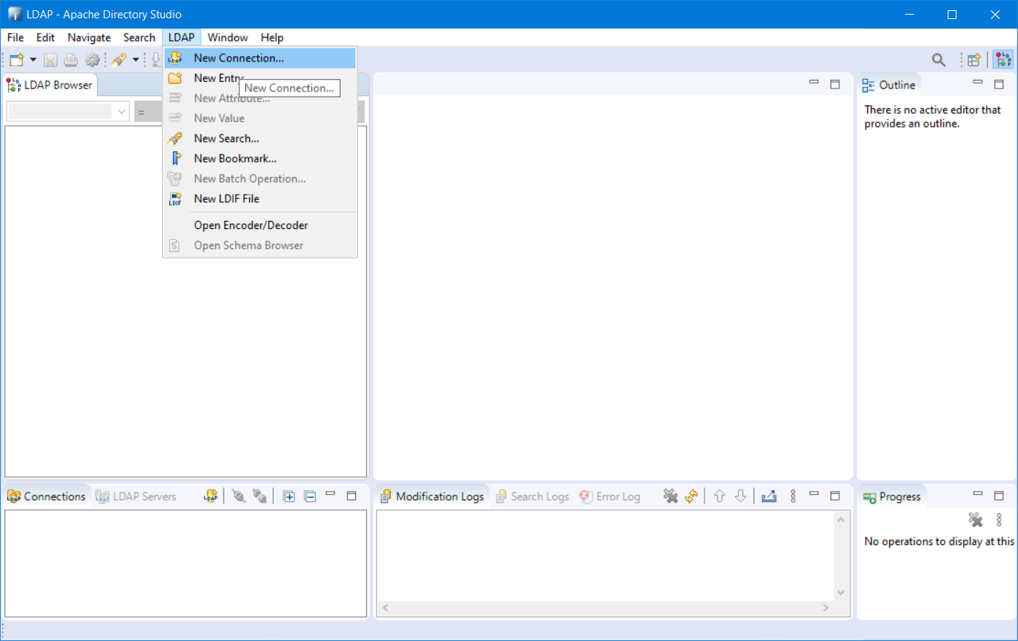This screenshot has height=641, width=1018.
Task: Switch to the Error Log tab
Action: [x=610, y=496]
